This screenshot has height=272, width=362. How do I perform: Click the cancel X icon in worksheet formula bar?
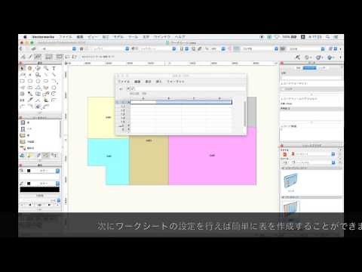128,88
